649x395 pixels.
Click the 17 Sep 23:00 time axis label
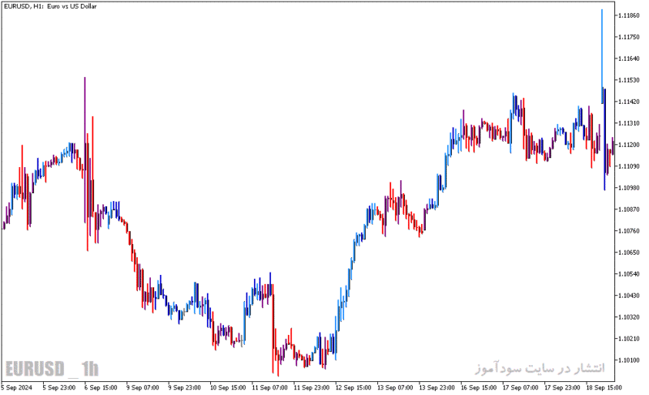point(561,388)
